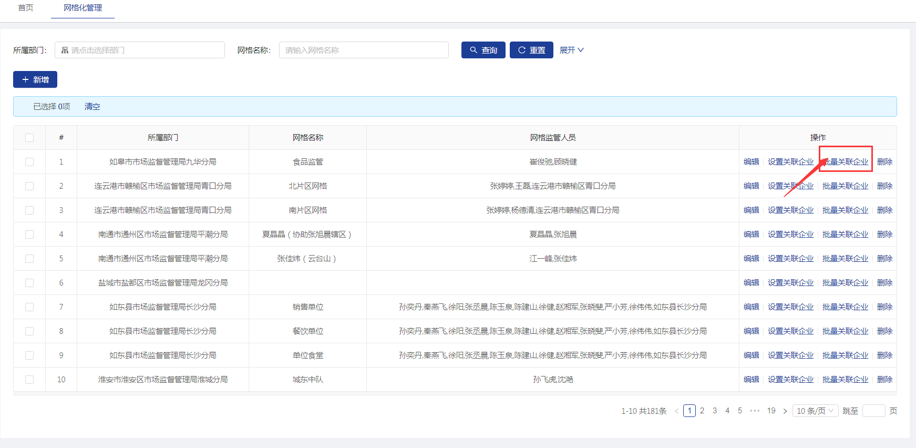Viewport: 916px width, 448px height.
Task: Click 批量关联企业 for row 1
Action: (x=845, y=162)
